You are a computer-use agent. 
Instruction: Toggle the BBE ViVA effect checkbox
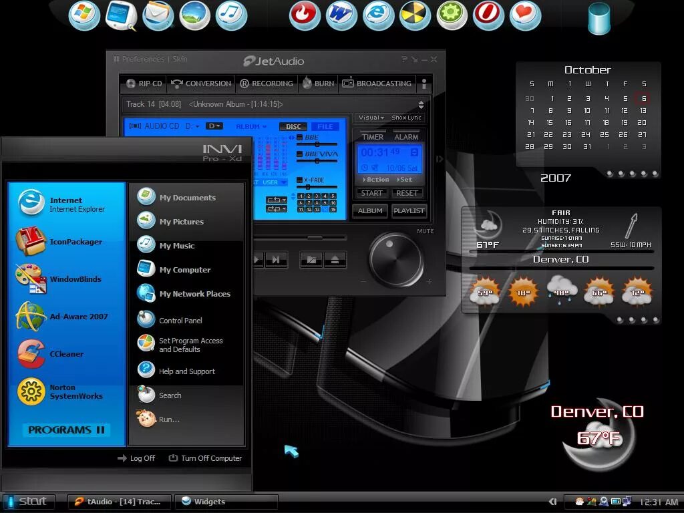[x=300, y=154]
